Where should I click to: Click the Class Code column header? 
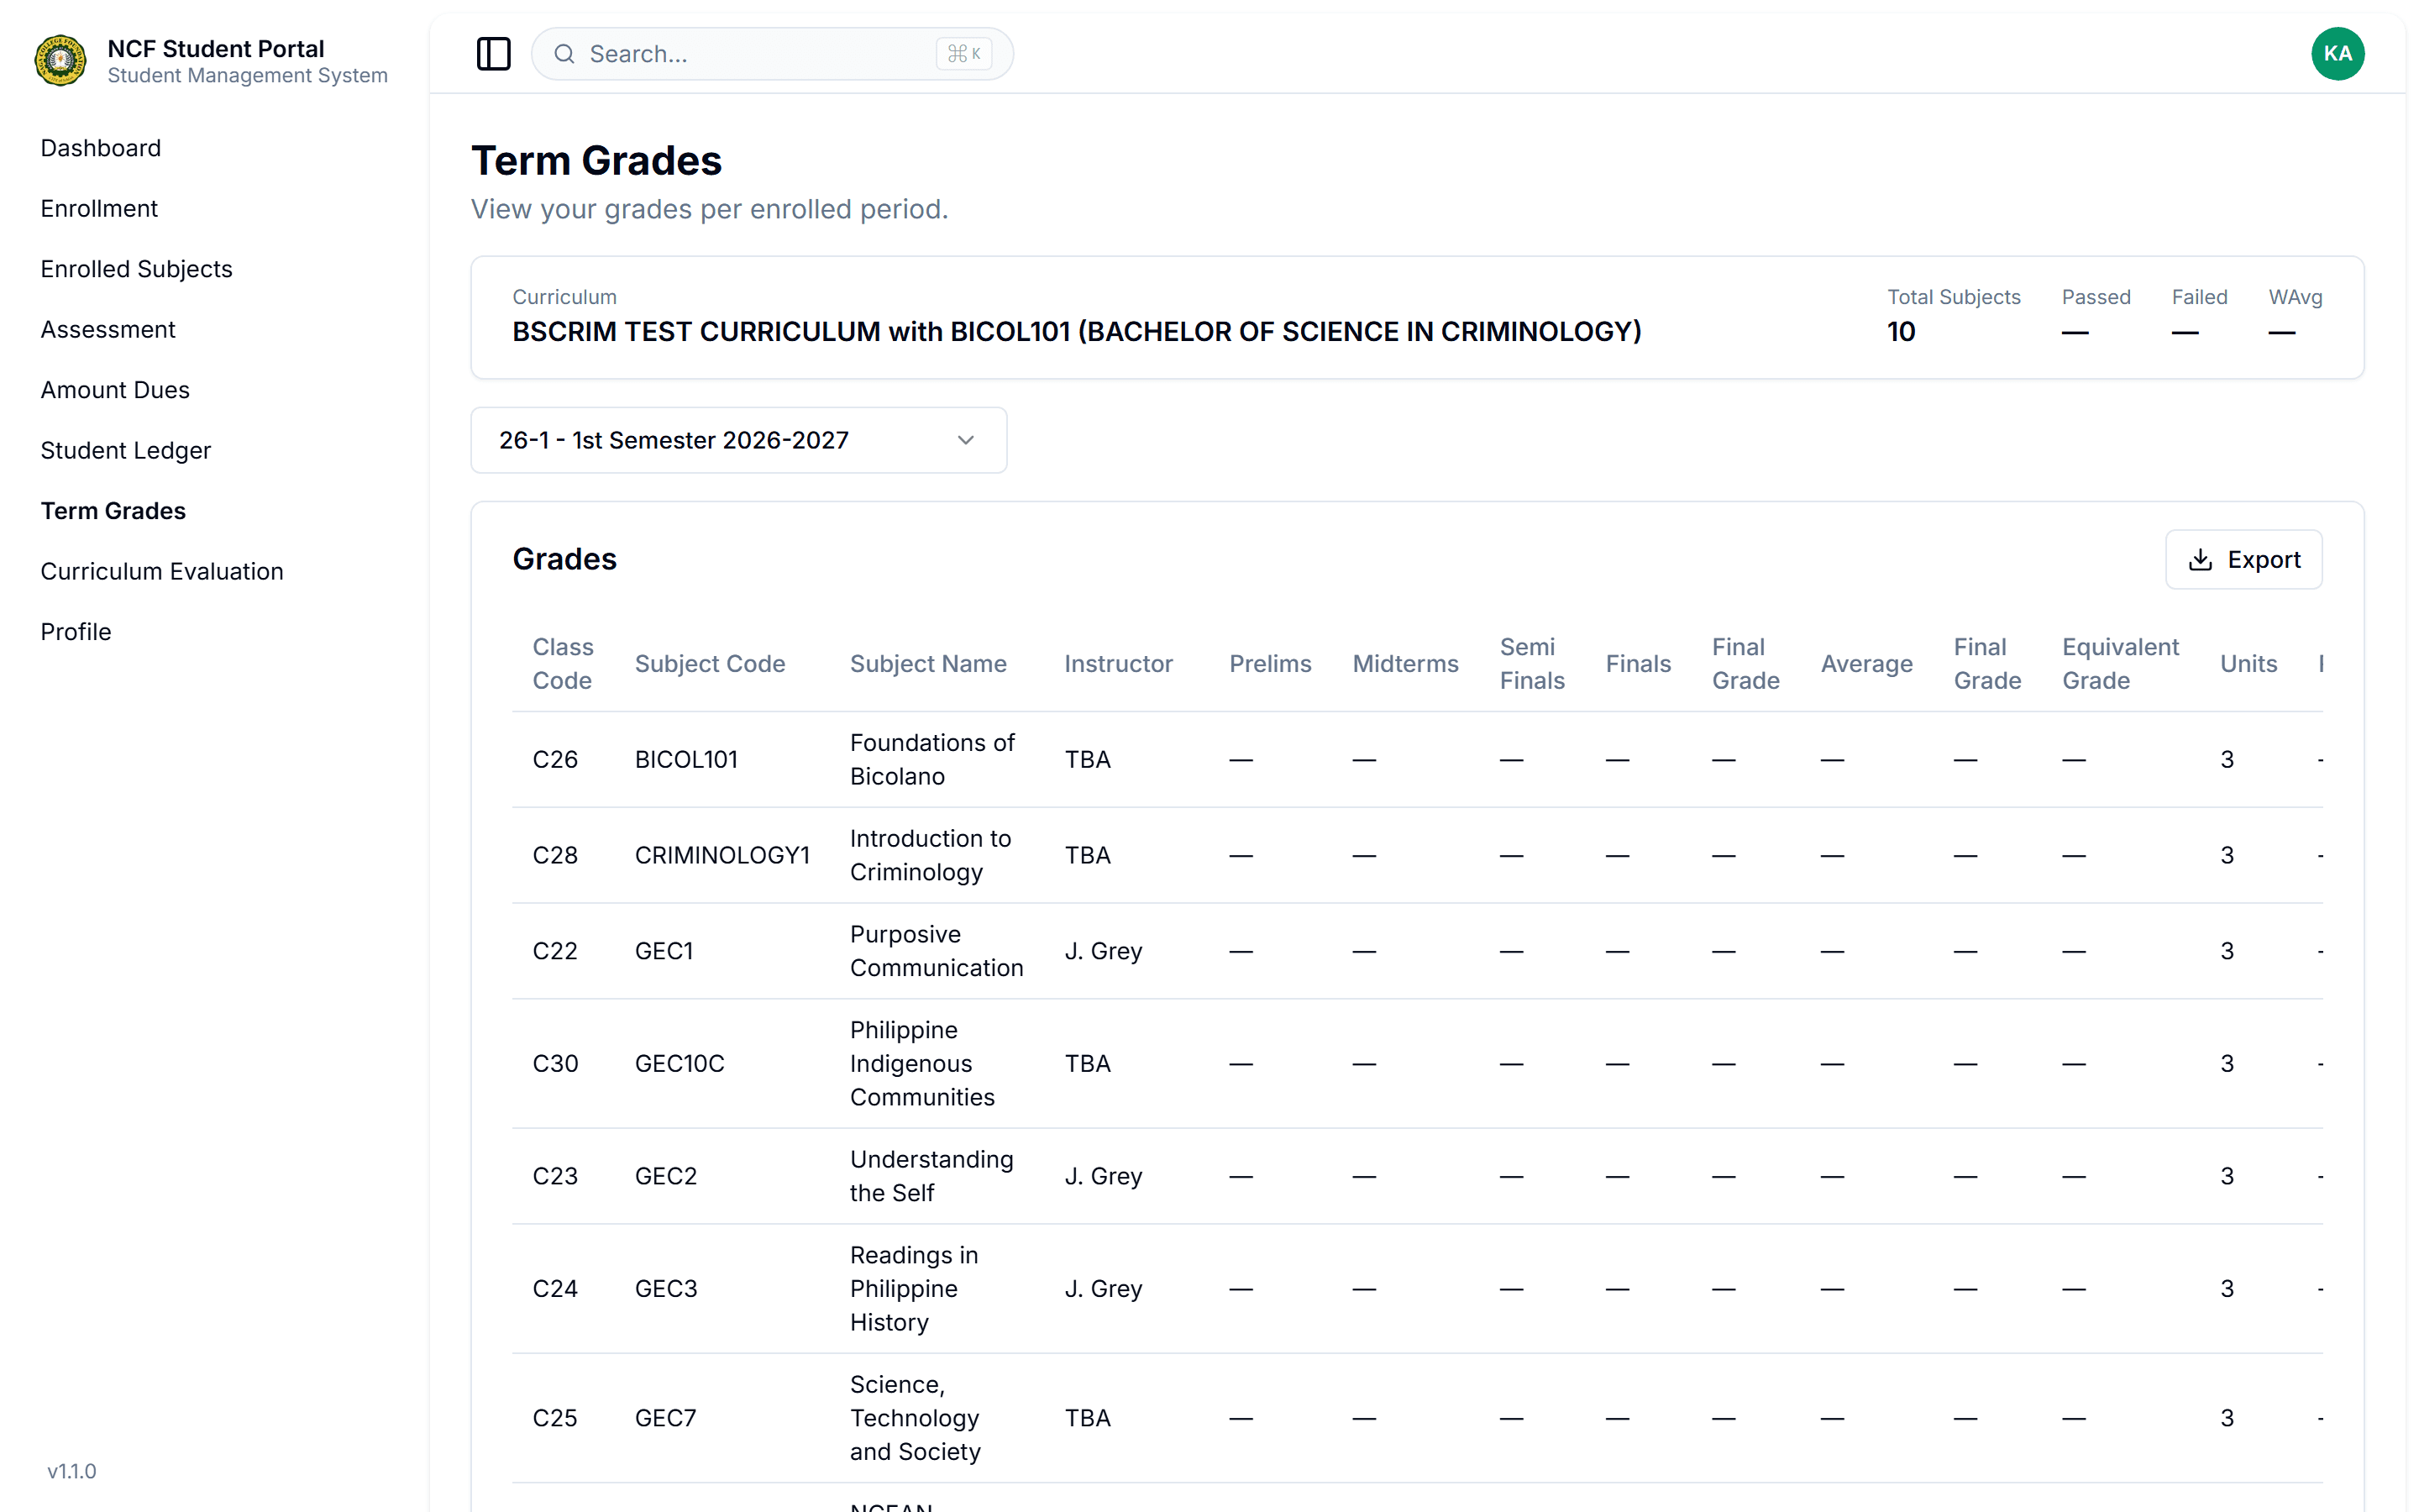563,664
